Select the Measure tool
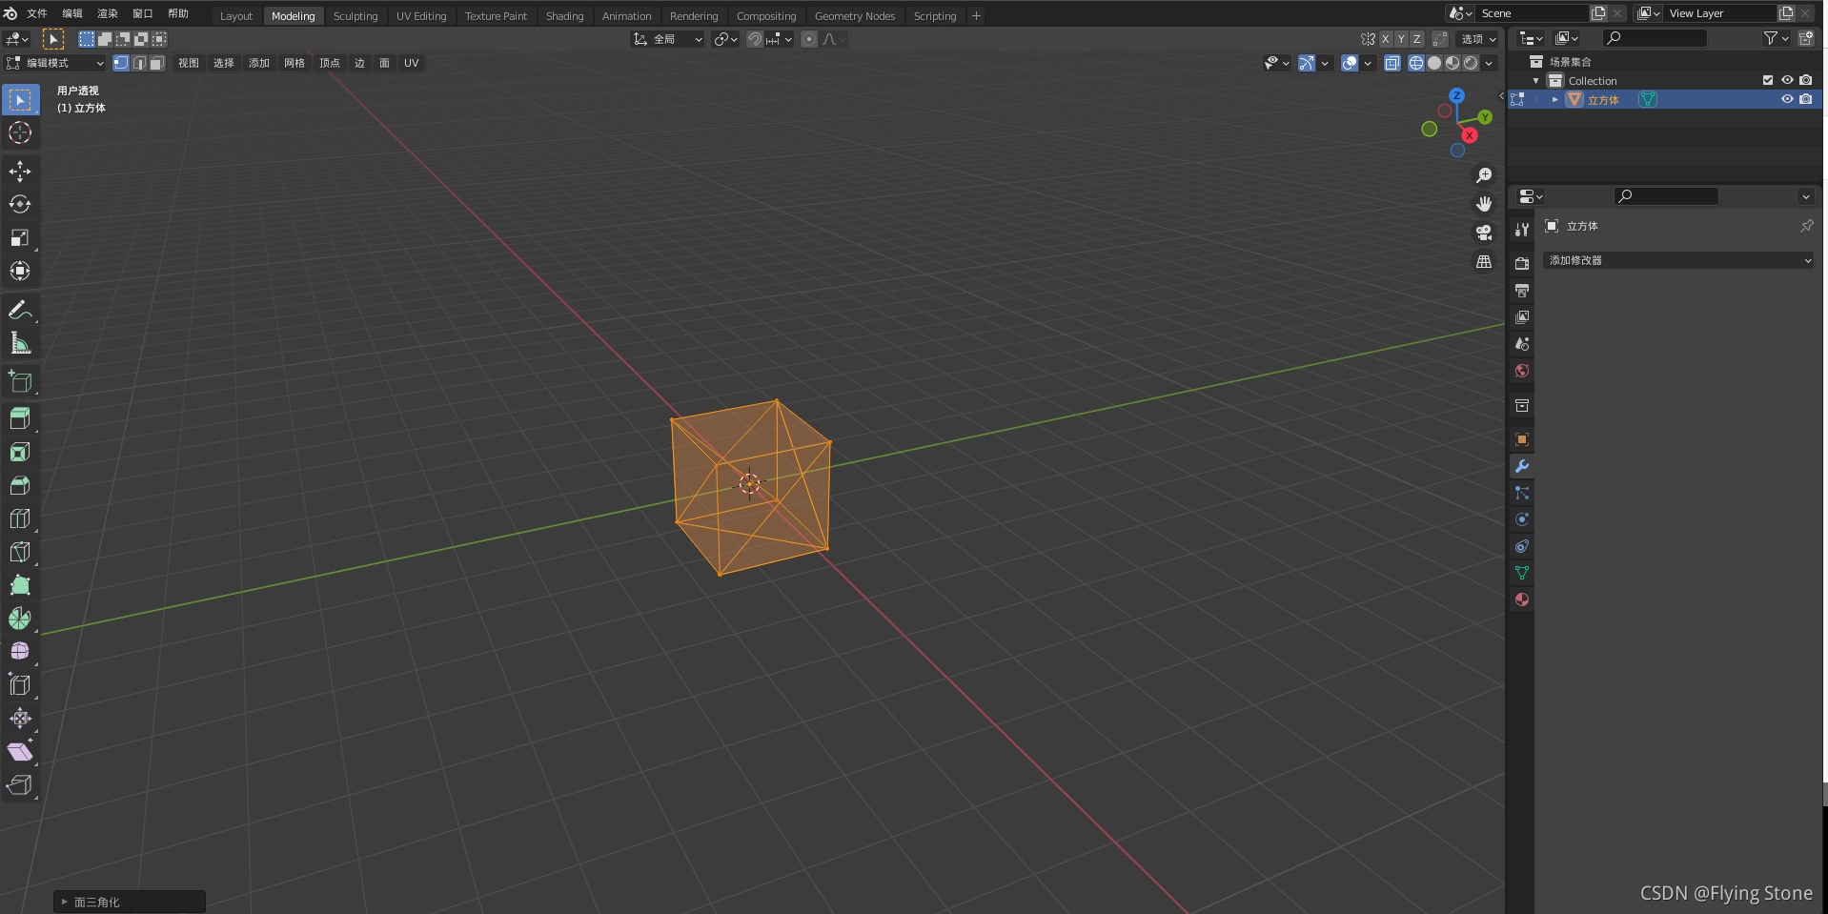The height and width of the screenshot is (914, 1828). 20,343
